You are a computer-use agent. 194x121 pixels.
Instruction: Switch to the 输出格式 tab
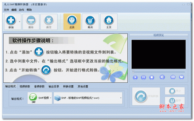(x=11, y=86)
